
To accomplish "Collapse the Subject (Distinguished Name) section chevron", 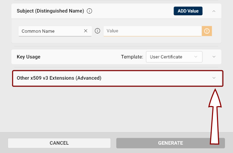I will tap(214, 11).
